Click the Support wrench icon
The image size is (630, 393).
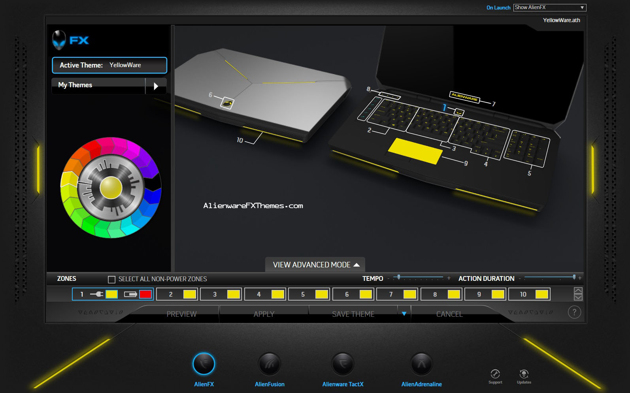click(x=495, y=374)
